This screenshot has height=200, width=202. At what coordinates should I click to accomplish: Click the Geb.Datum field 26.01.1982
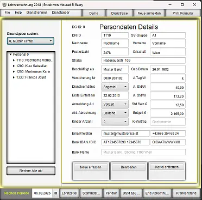(x=168, y=69)
